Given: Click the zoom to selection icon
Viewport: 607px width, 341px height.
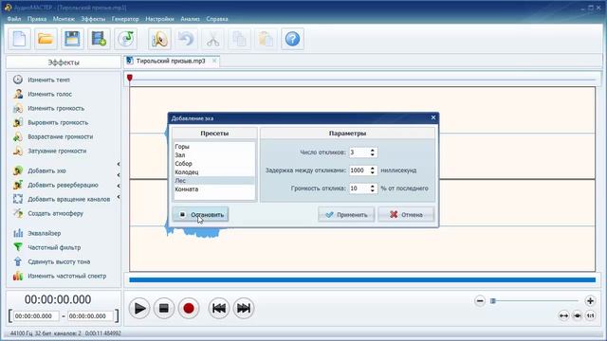Looking at the screenshot, I should (x=578, y=315).
